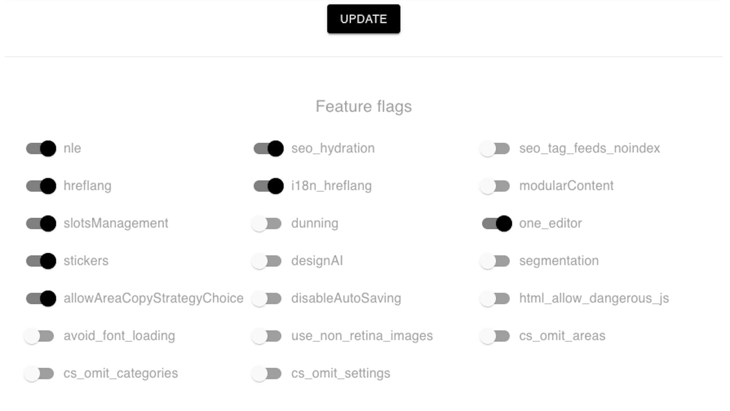Viewport: 730px width, 411px height.
Task: Turn on cs_omit_categories toggle
Action: tap(39, 374)
